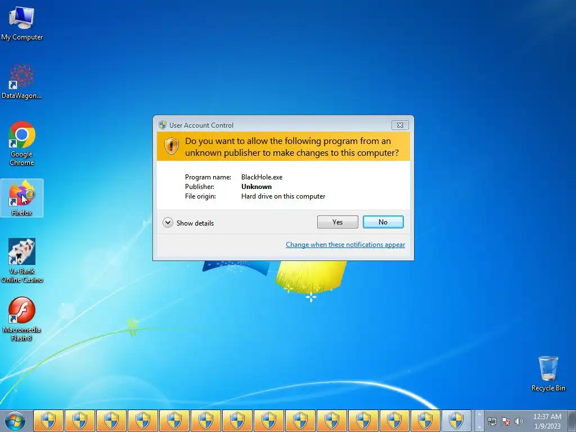Select the Recycle Bin icon
This screenshot has width=576, height=432.
pos(548,373)
